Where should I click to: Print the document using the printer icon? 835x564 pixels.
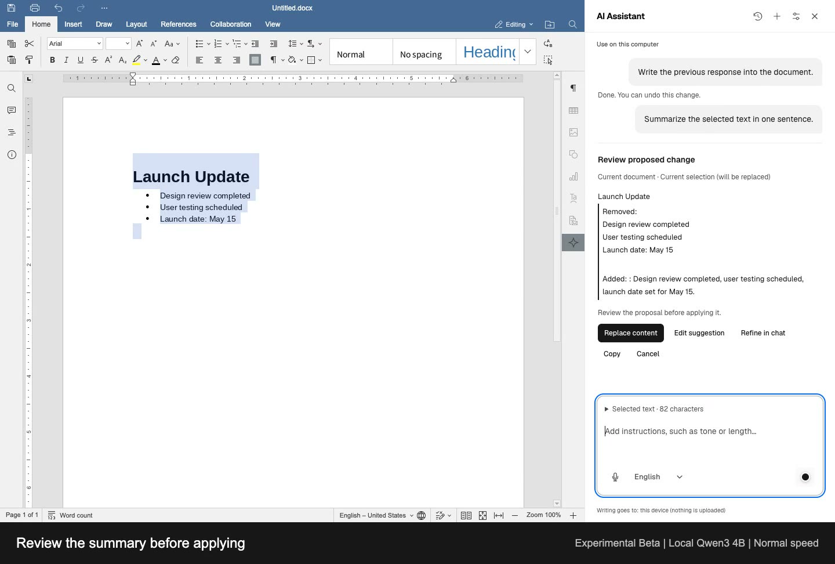point(35,8)
